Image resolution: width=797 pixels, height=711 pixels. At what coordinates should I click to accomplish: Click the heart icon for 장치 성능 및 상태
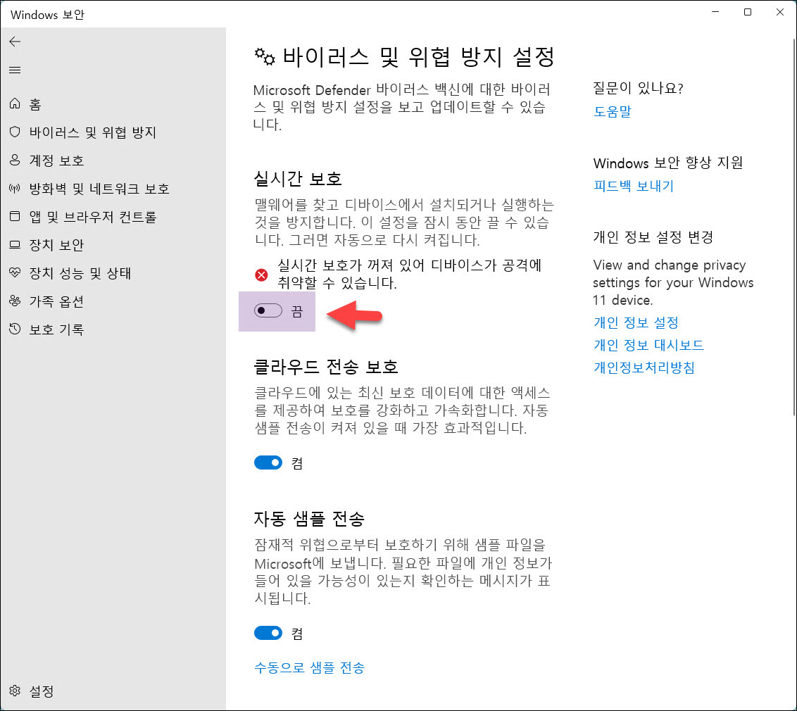[x=15, y=273]
